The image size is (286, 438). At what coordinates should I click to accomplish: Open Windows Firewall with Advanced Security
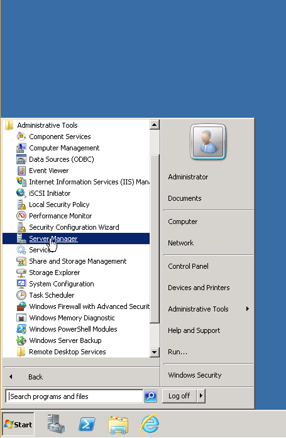pos(89,306)
